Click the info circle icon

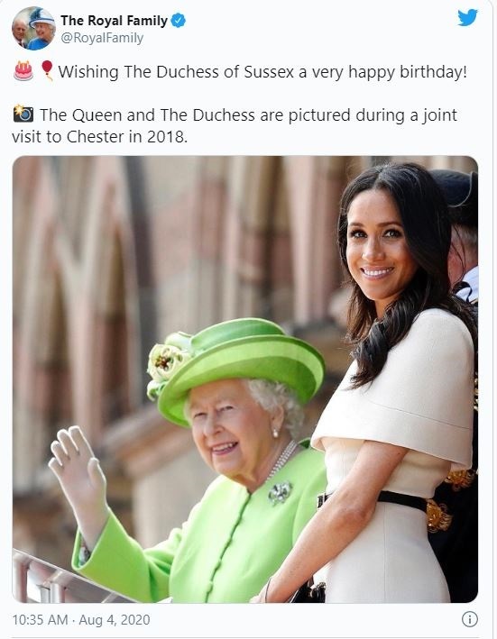[x=470, y=619]
